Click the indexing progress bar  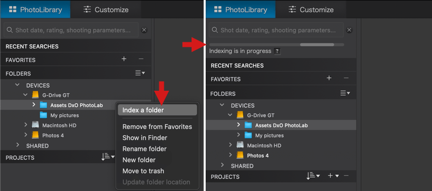pos(277,45)
